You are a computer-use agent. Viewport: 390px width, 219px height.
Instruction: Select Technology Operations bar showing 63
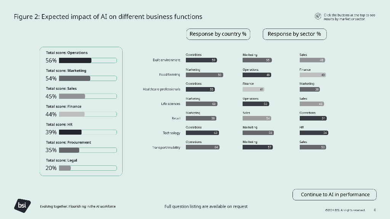coord(202,133)
